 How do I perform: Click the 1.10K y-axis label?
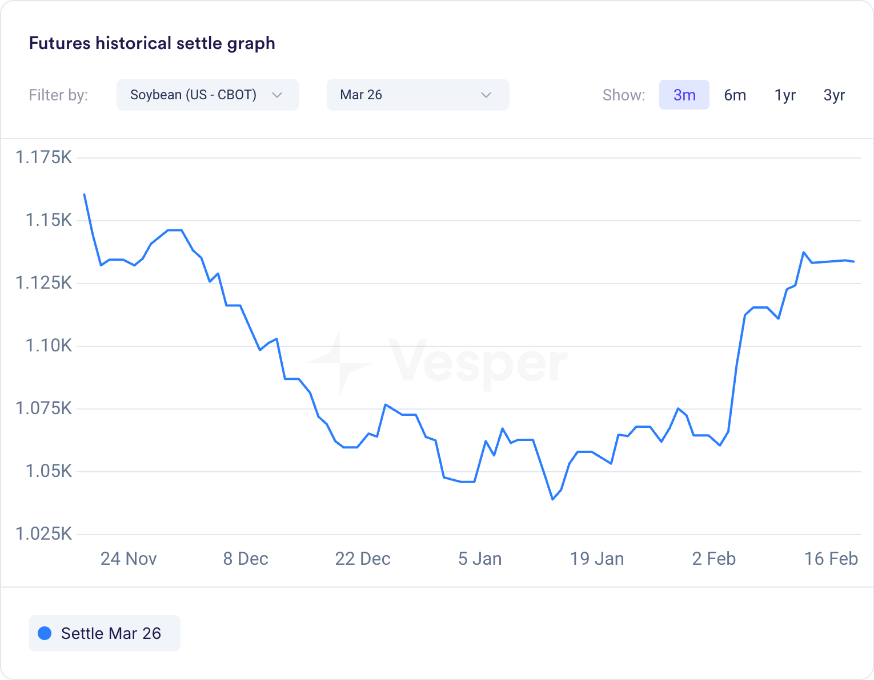coord(49,345)
